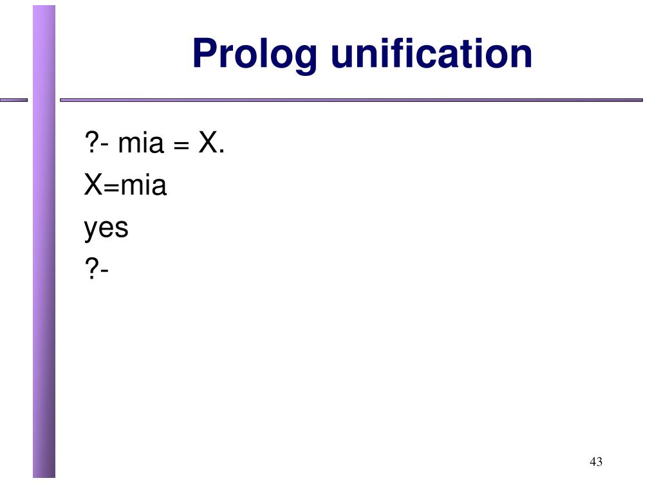Click the word "mia" in the answer "X=mia"

(144, 185)
